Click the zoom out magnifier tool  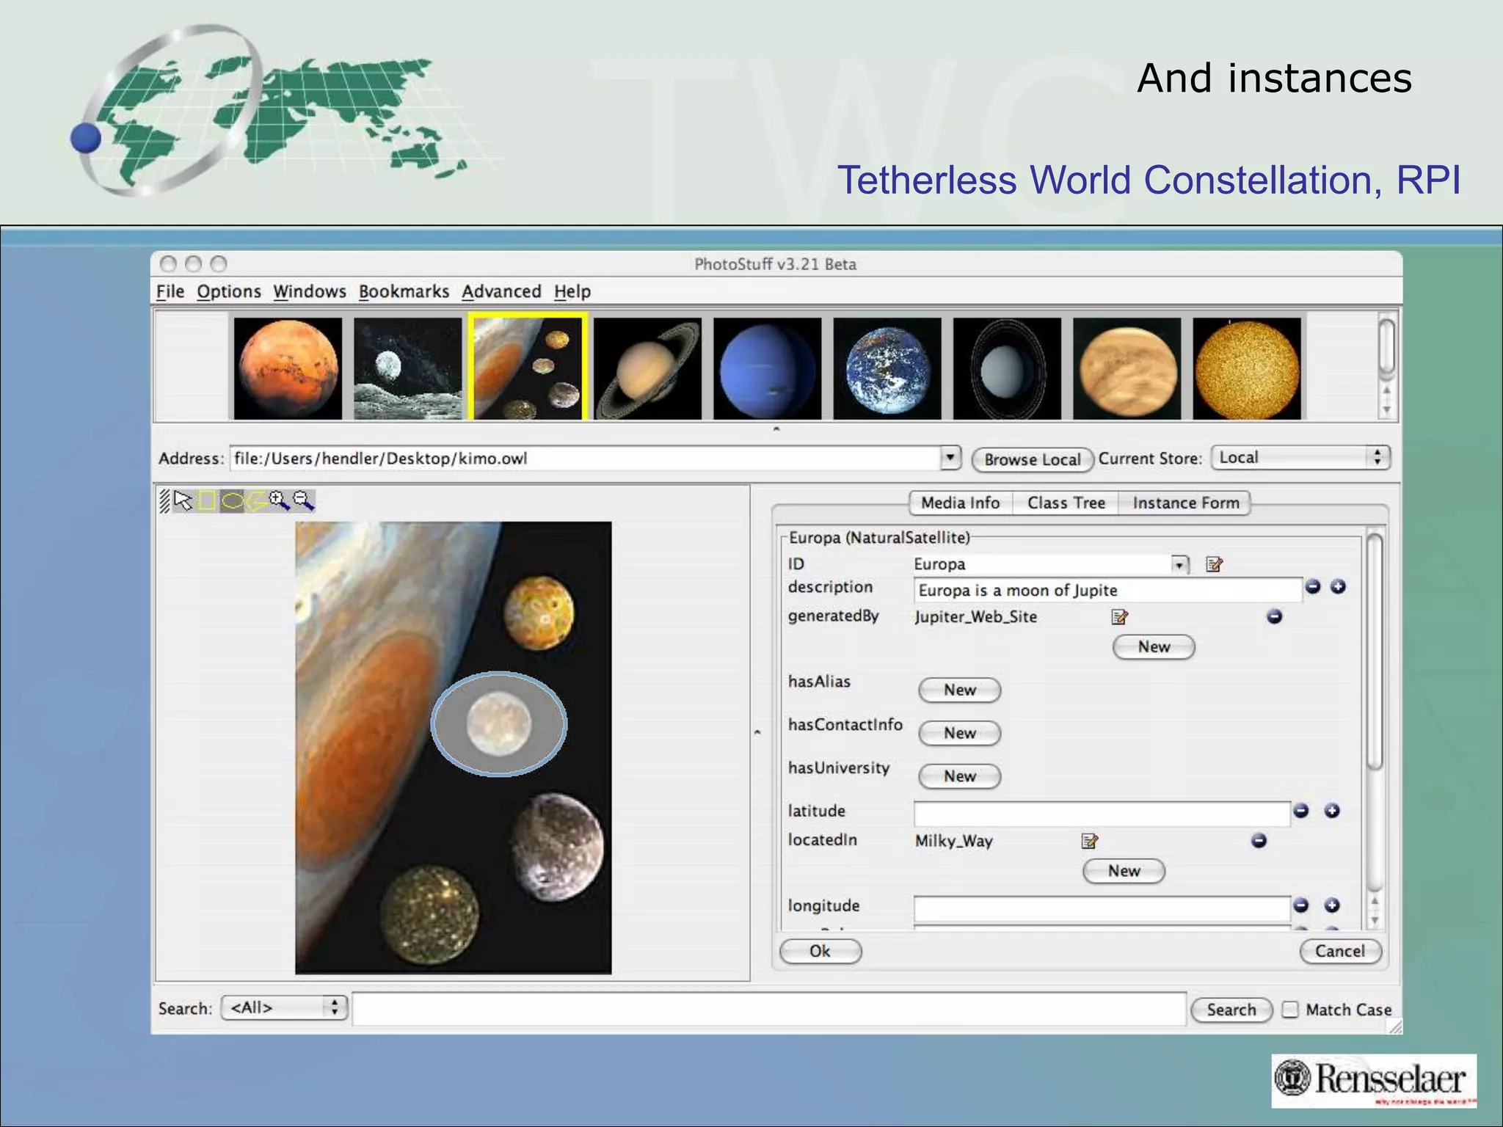[303, 501]
